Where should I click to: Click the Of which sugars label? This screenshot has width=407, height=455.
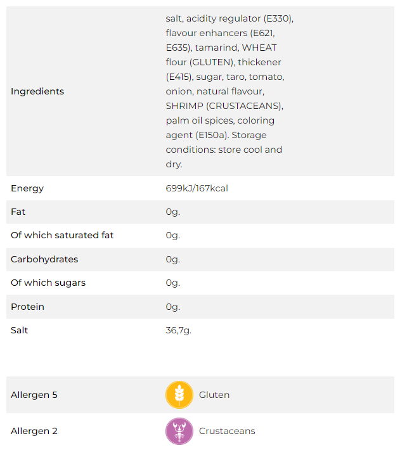click(x=48, y=283)
